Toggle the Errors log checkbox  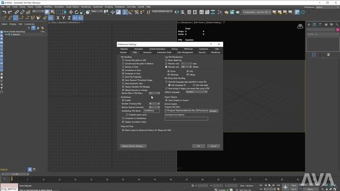168,71
